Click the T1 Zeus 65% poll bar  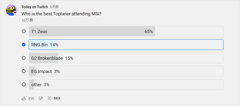point(126,31)
